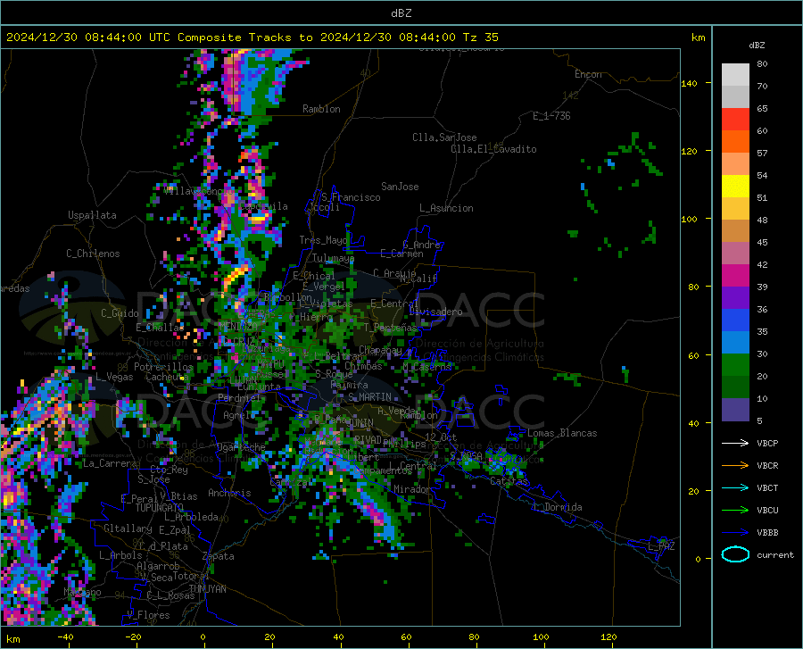Click the 'VBBB' legend label

(767, 533)
